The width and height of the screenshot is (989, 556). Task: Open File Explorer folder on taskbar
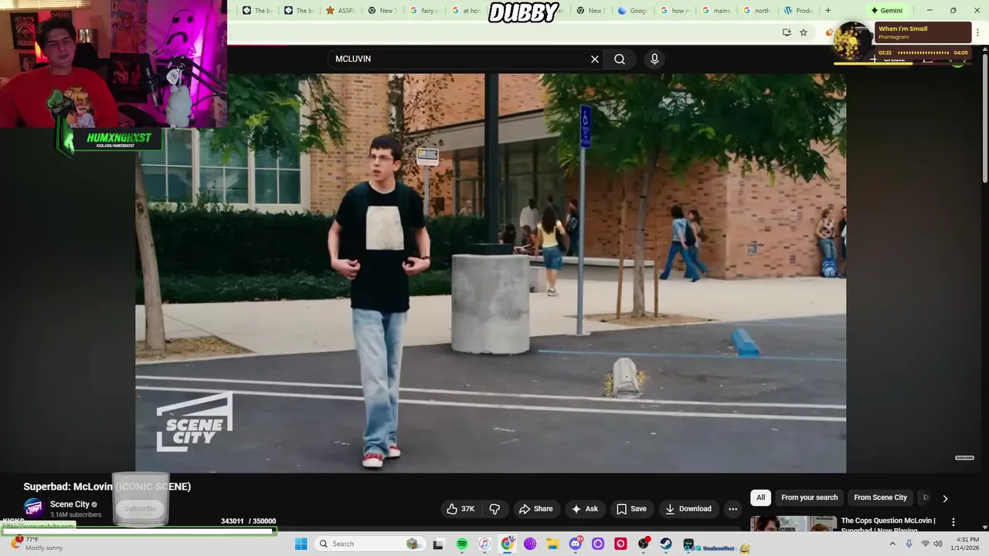(552, 544)
